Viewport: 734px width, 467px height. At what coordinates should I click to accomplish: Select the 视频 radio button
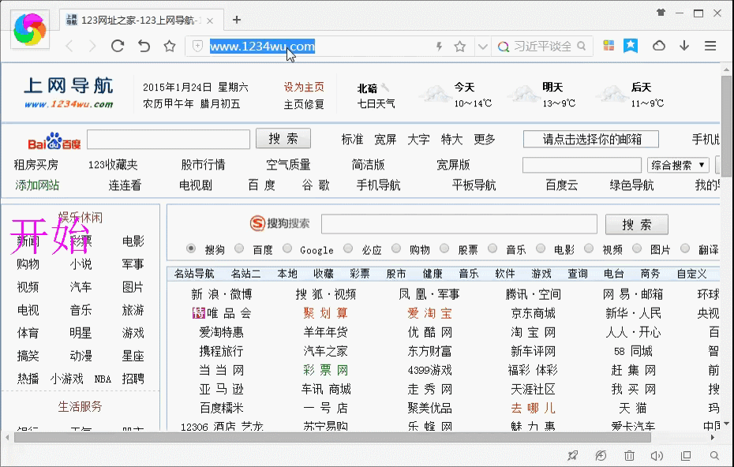pyautogui.click(x=589, y=248)
